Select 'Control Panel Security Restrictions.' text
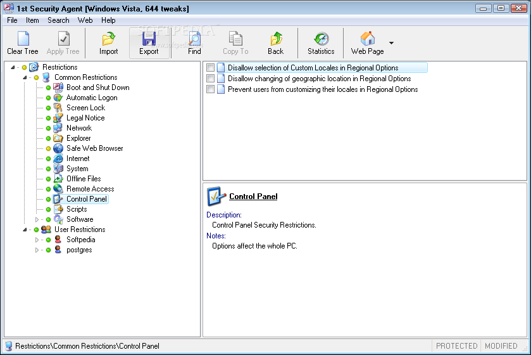 click(x=264, y=225)
